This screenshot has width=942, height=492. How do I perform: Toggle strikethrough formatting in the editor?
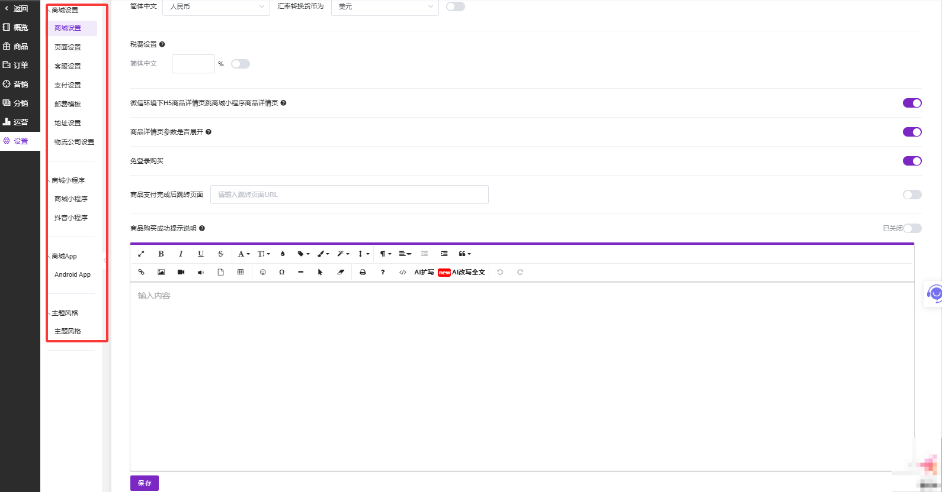220,254
